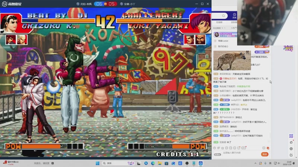Image resolution: width=298 pixels, height=167 pixels.
Task: Open Microsoft Store from the taskbar
Action: 167,163
